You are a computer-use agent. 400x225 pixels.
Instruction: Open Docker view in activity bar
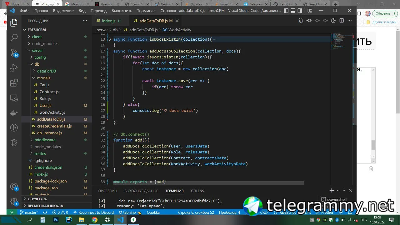pyautogui.click(x=14, y=113)
